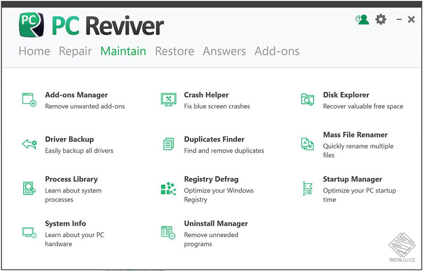The width and height of the screenshot is (423, 271).
Task: Click 'Recover valuable free space' description
Action: 363,106
